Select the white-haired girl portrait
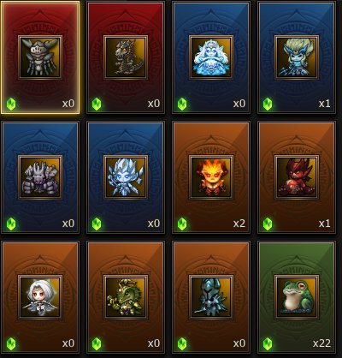This screenshot has width=342, height=358. [40, 297]
